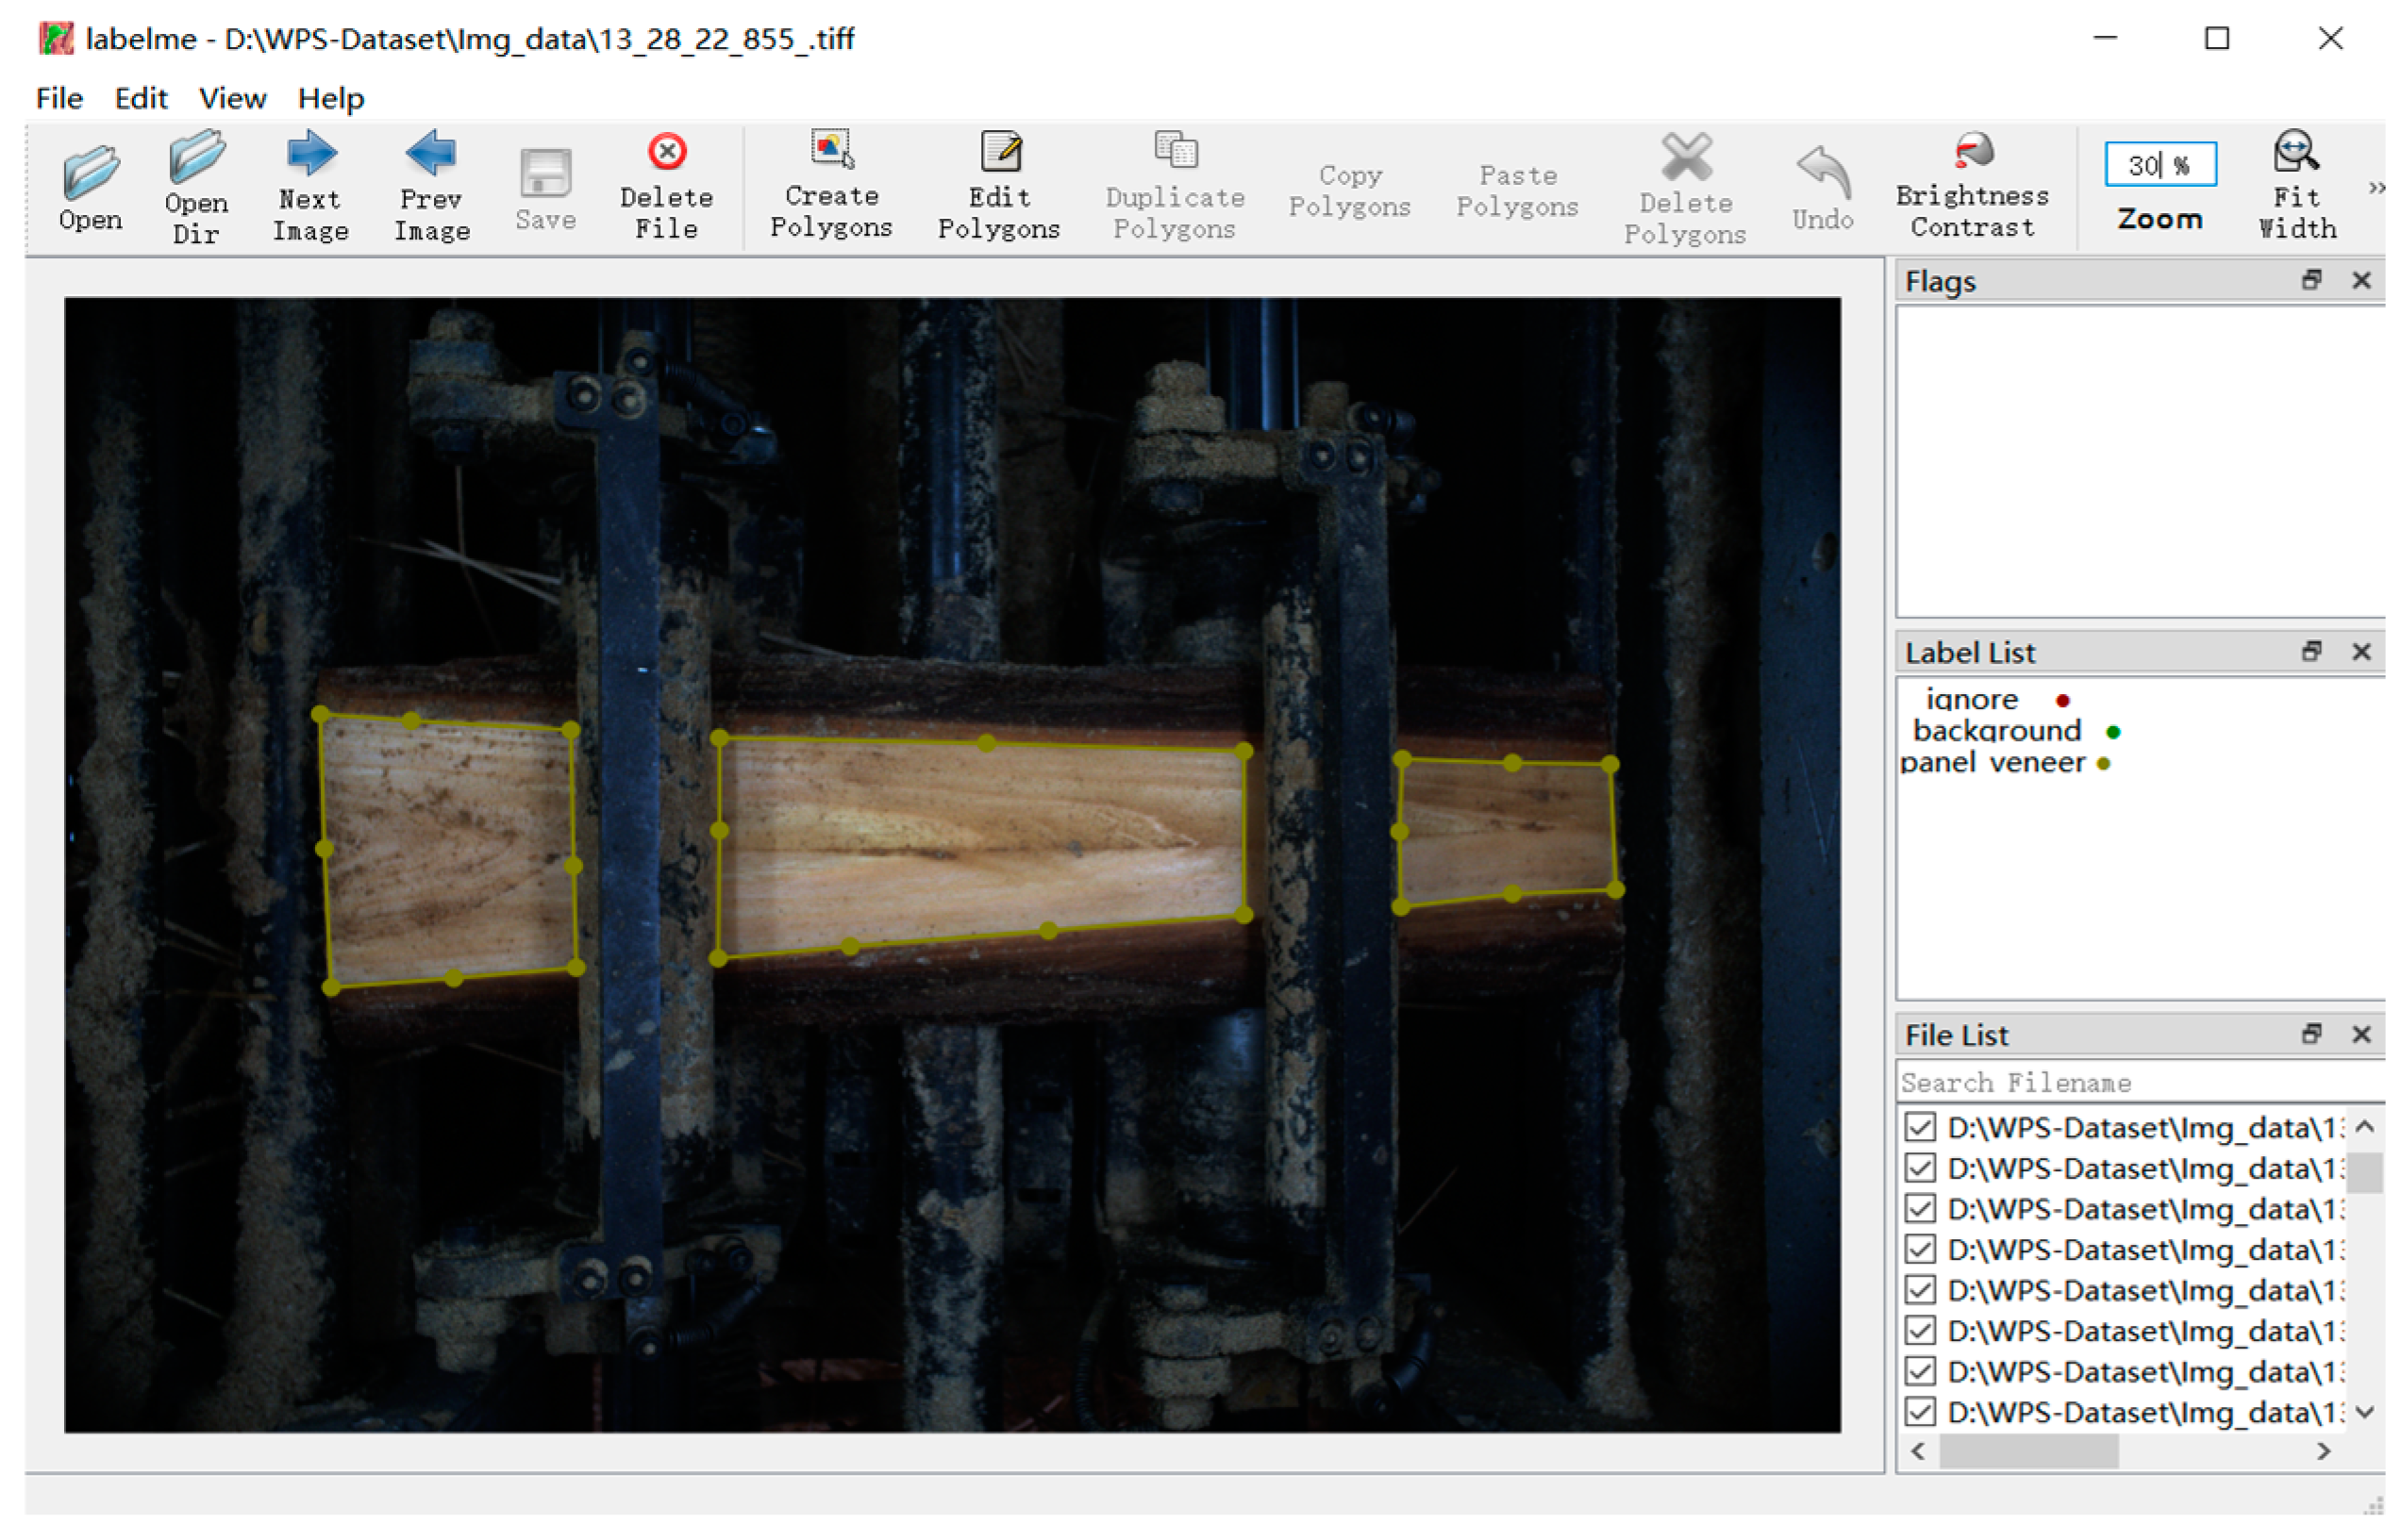Expand toolbar overflow chevron at right edge
The height and width of the screenshot is (1540, 2402).
click(2375, 188)
